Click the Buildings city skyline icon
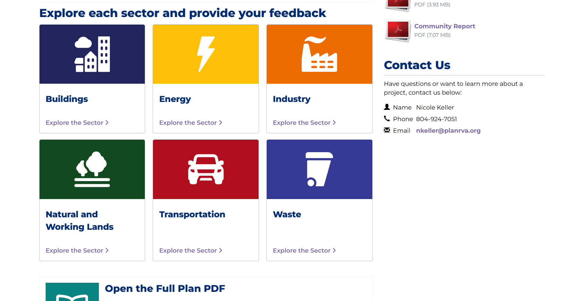The width and height of the screenshot is (584, 301). 92,54
